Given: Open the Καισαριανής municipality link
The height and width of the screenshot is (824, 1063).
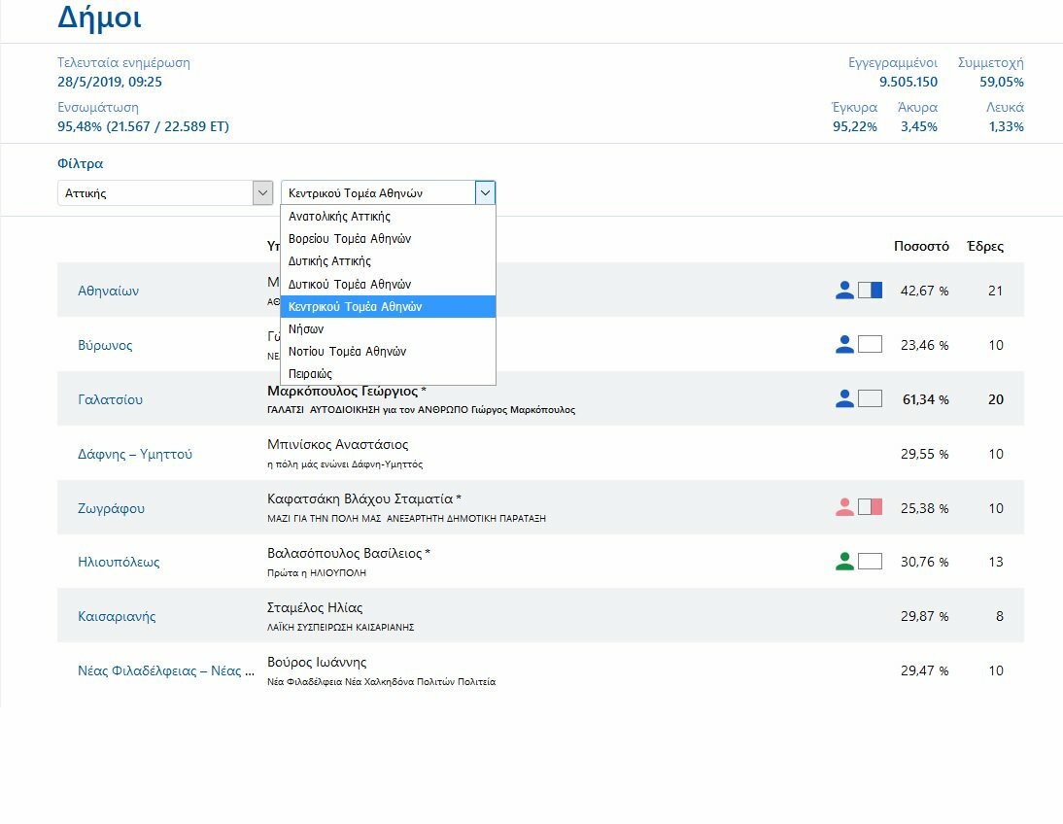Looking at the screenshot, I should click(117, 616).
